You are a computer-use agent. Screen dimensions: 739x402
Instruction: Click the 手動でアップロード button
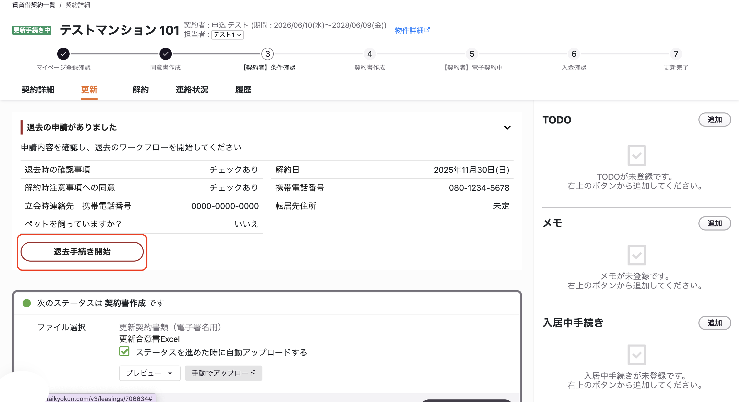[223, 373]
